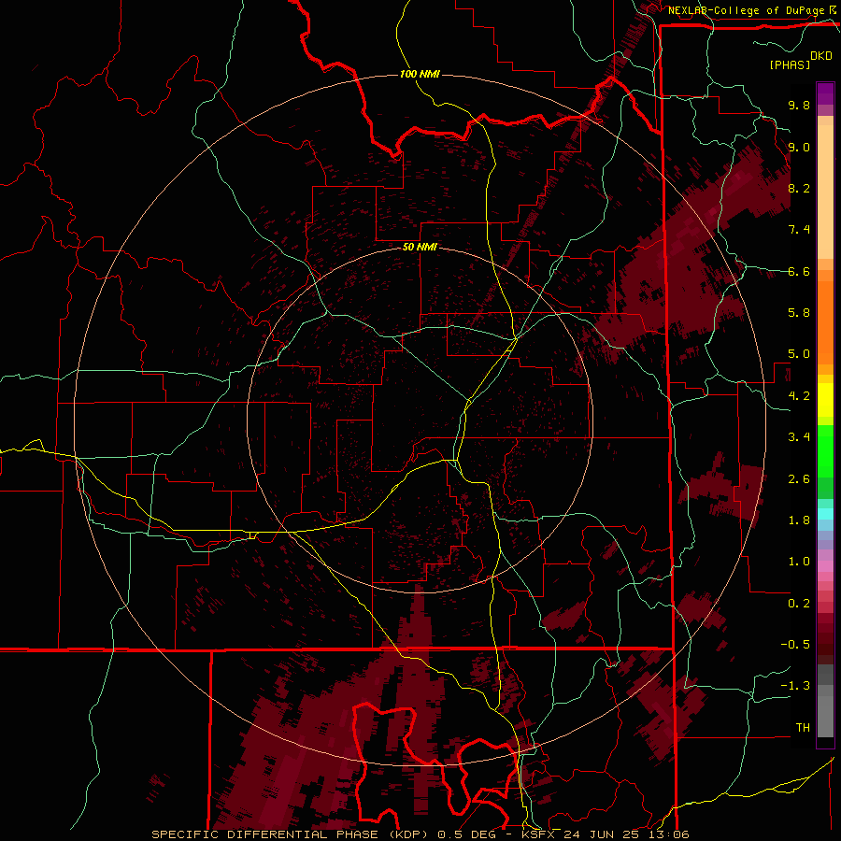
Task: Click the "TH" threshold label on the legend
Action: click(x=803, y=728)
